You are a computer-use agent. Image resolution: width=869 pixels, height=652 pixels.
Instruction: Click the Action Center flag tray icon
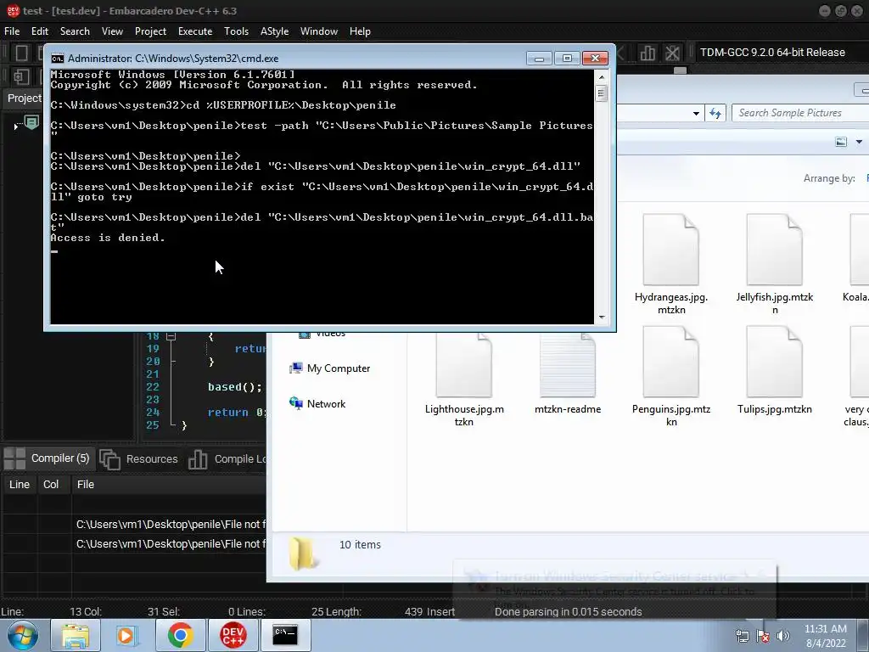(763, 636)
